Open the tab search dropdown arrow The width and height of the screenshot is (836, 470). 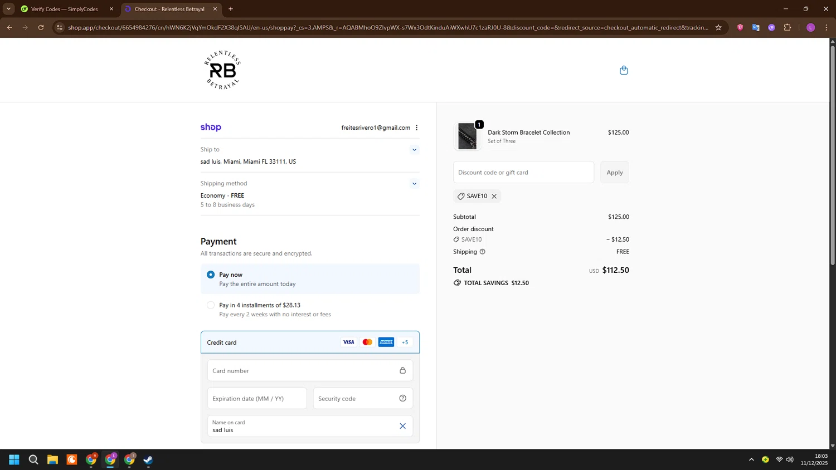pyautogui.click(x=8, y=9)
